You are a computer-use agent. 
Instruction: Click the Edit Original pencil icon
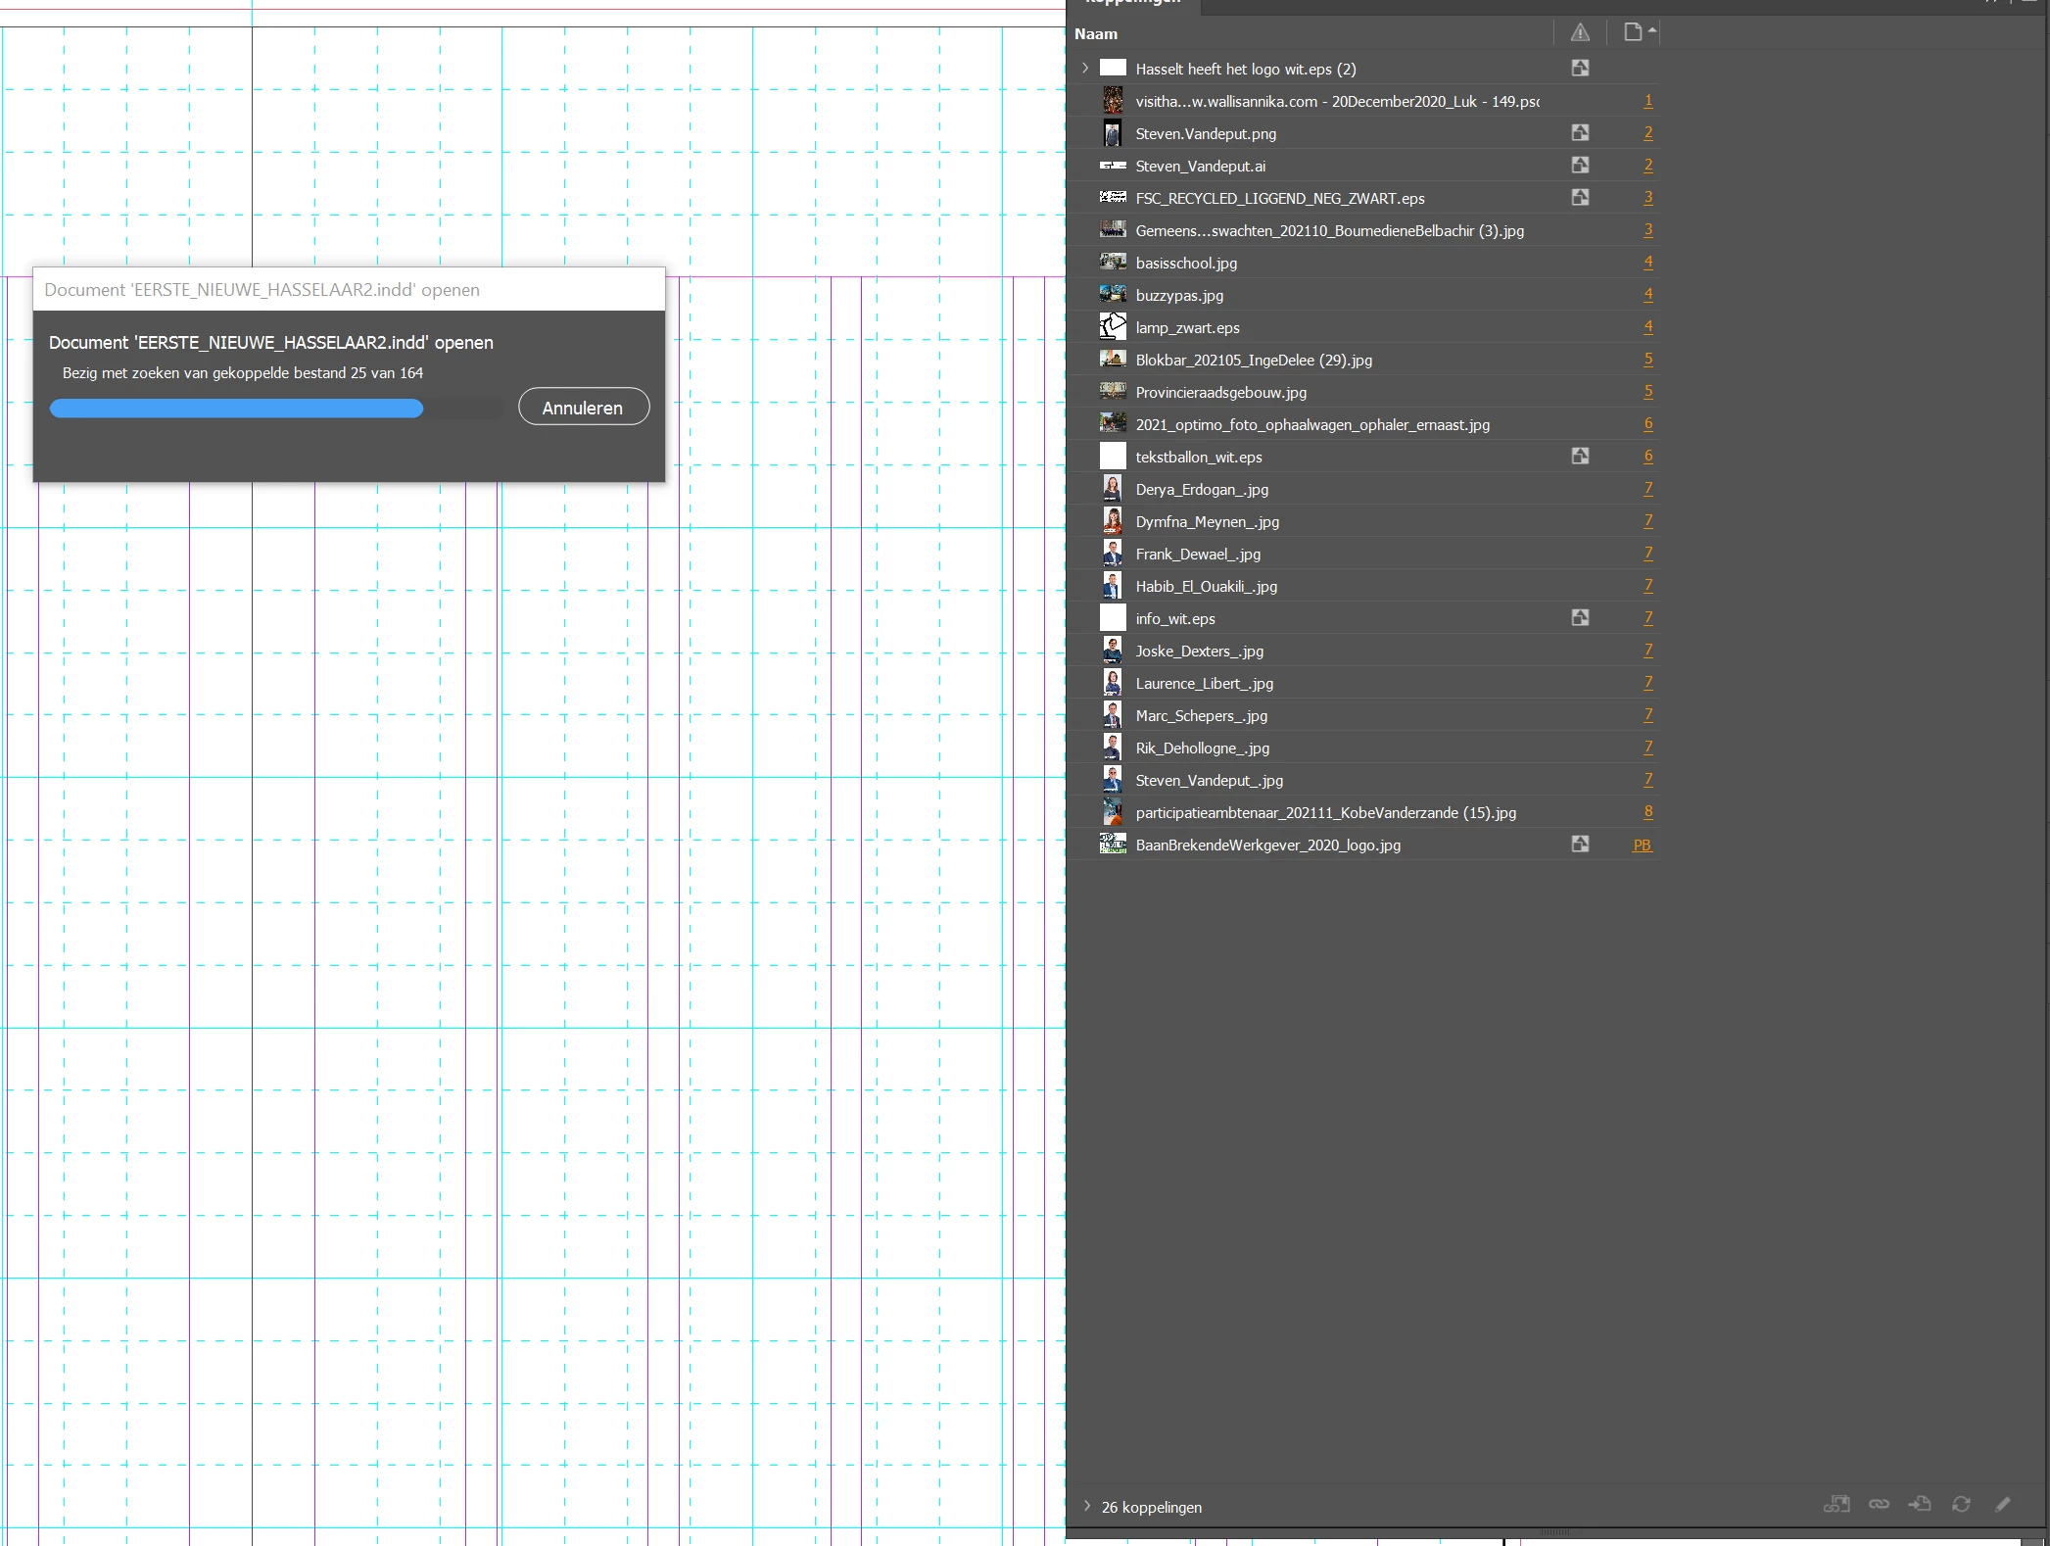2003,1504
